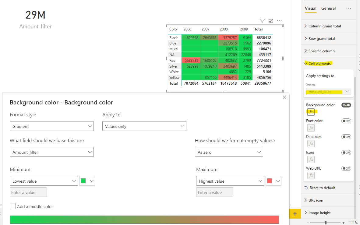Click cell value 3403697
This screenshot has height=225, width=360.
(x=228, y=66)
